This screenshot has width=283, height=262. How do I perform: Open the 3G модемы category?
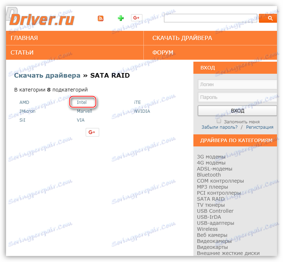pos(211,157)
